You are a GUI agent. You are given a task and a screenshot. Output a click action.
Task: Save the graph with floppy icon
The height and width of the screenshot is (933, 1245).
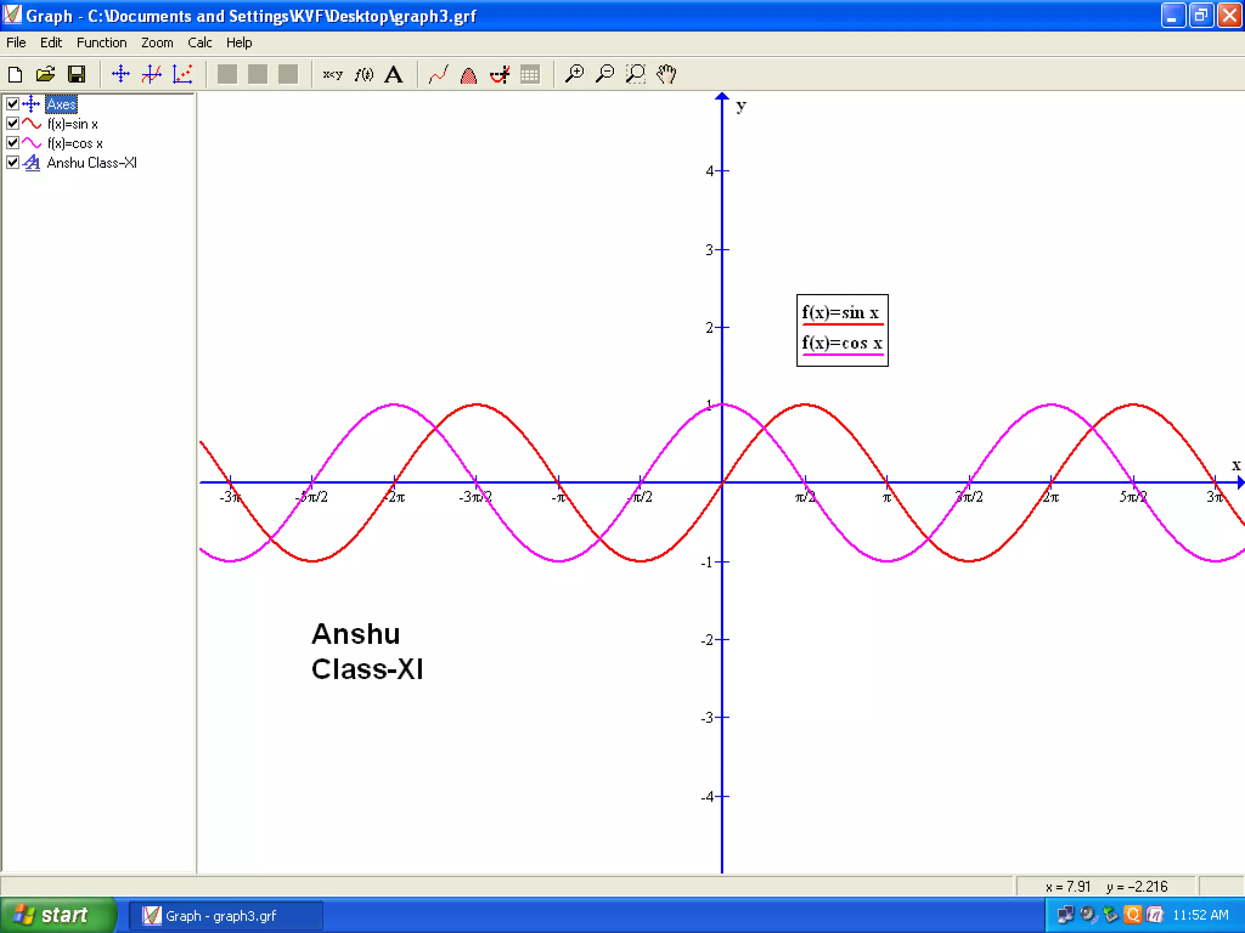[x=77, y=74]
